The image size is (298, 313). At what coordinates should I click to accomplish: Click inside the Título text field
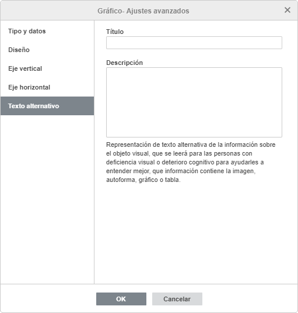click(194, 43)
